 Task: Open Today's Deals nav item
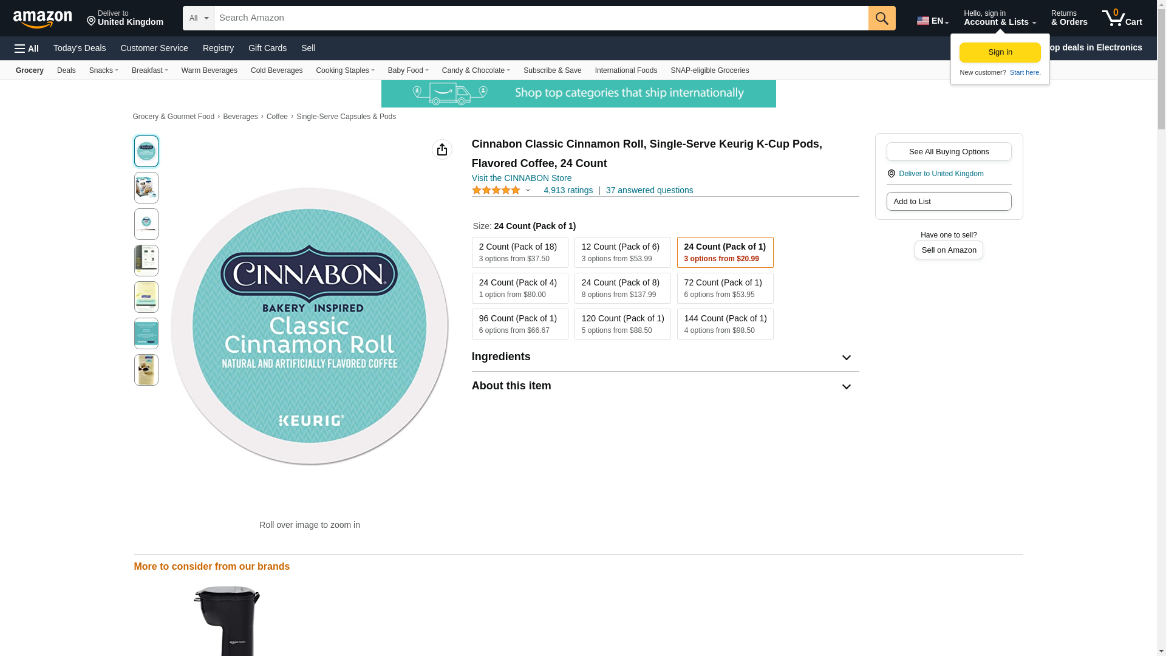pos(80,48)
